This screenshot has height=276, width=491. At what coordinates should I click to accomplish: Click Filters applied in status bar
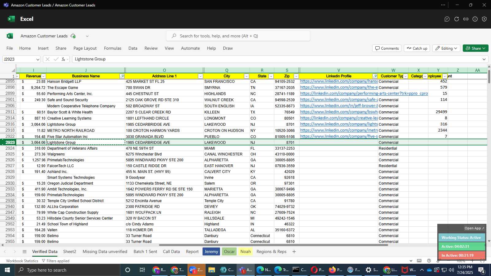[56, 261]
